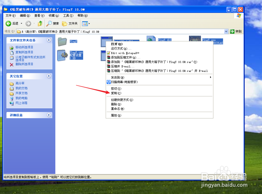Viewport: 262px width, 194px height.
Task: Click E-mail selected items link
Action: (30, 58)
